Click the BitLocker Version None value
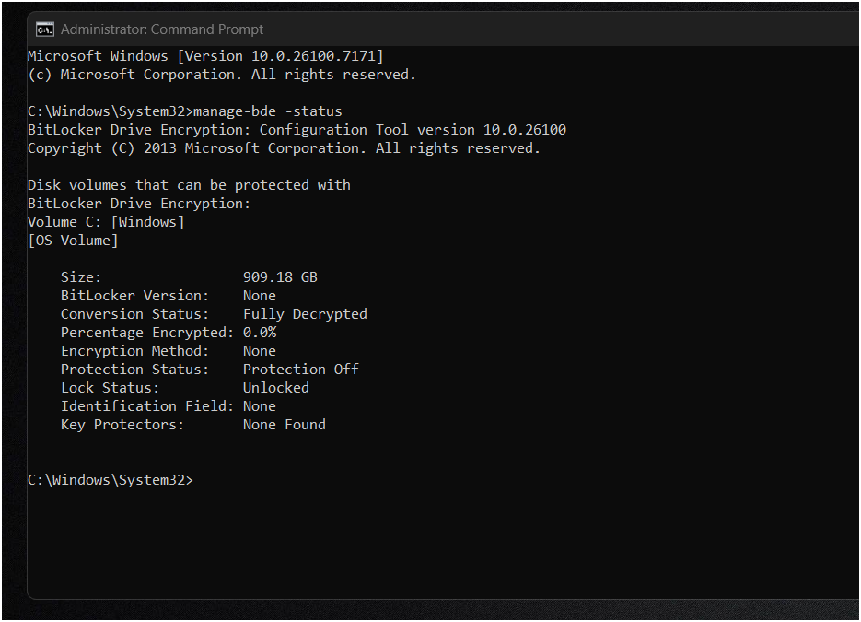The height and width of the screenshot is (622, 861). 260,296
